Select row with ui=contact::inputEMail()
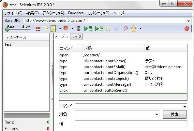The height and width of the screenshot is (131, 194). click(x=123, y=67)
